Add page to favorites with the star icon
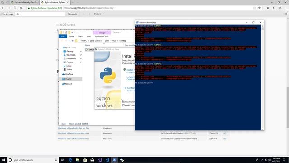This screenshot has height=163, width=289. pyautogui.click(x=259, y=8)
